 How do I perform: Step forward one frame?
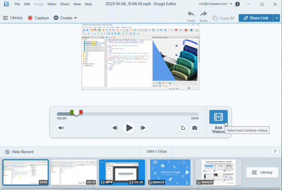point(143,128)
